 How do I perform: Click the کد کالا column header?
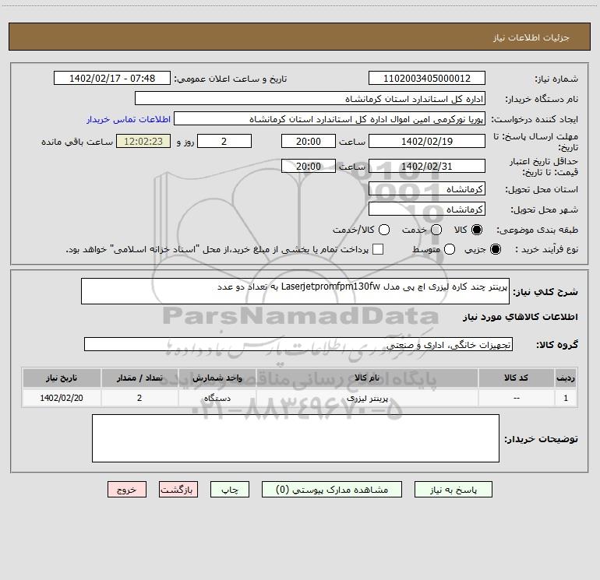click(x=516, y=378)
